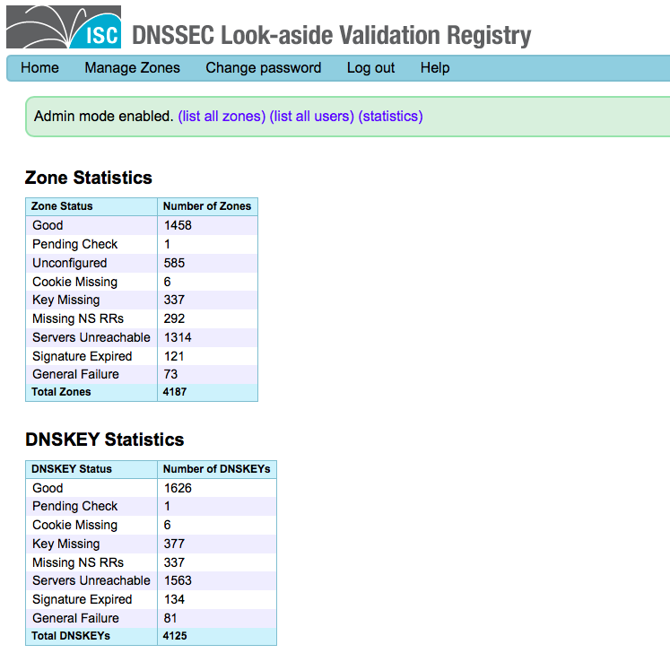Viewport: 670px width, 662px height.
Task: Click Signature Expired in DNSKEY Statistics
Action: tap(83, 599)
